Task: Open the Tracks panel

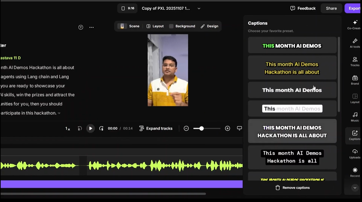Action: 355,62
